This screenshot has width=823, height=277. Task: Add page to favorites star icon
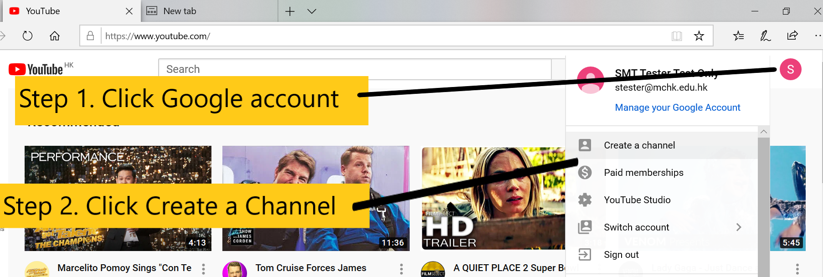click(699, 36)
